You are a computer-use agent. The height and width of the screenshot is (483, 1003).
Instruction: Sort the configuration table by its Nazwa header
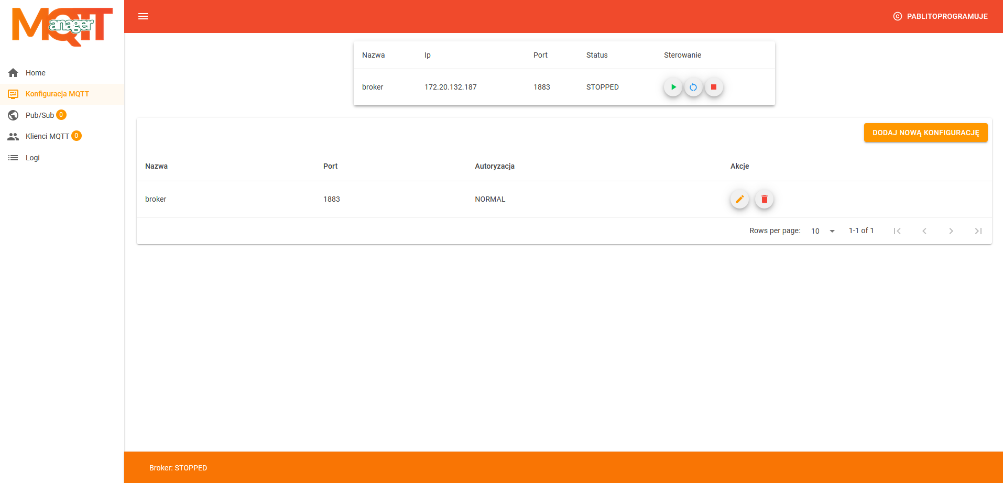click(x=156, y=166)
